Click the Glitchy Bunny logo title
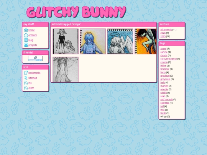 [x=76, y=12]
